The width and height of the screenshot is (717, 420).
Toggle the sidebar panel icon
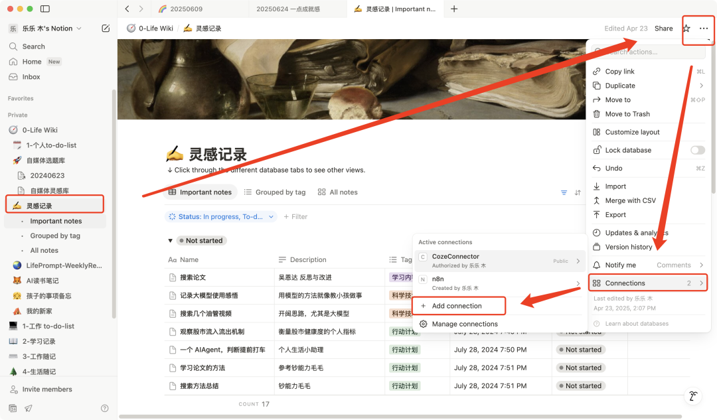pyautogui.click(x=45, y=9)
